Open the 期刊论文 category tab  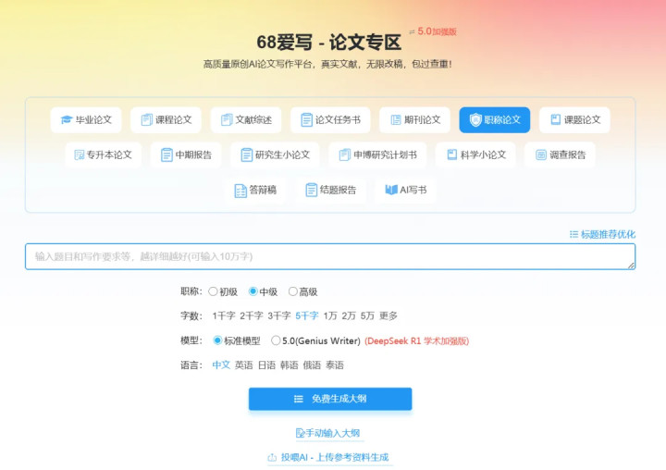coord(415,120)
